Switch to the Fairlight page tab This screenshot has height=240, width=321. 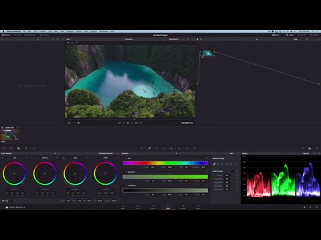pyautogui.click(x=183, y=207)
